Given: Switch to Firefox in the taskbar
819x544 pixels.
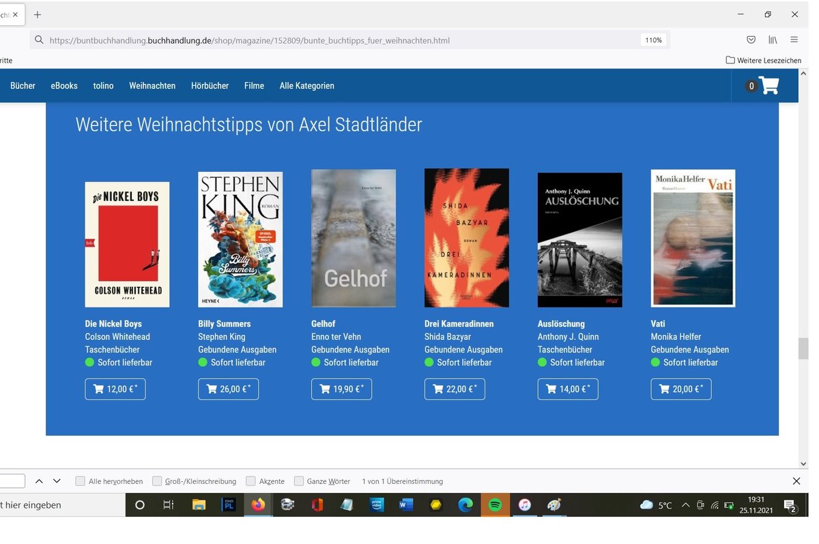Looking at the screenshot, I should 258,505.
